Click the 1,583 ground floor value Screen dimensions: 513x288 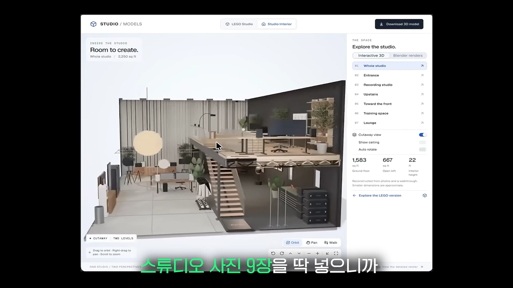pos(359,160)
